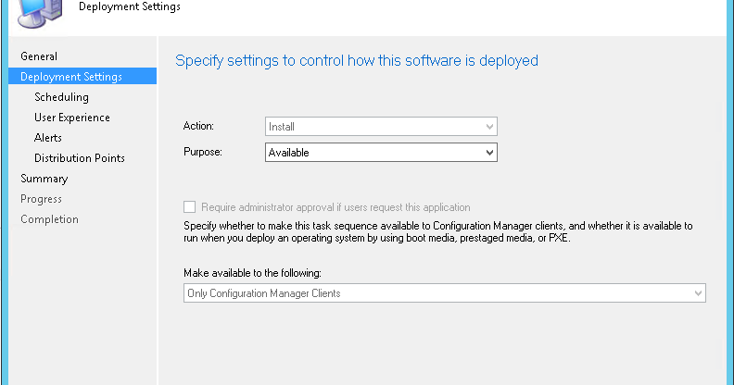Navigate to the Distribution Points step

(x=80, y=158)
